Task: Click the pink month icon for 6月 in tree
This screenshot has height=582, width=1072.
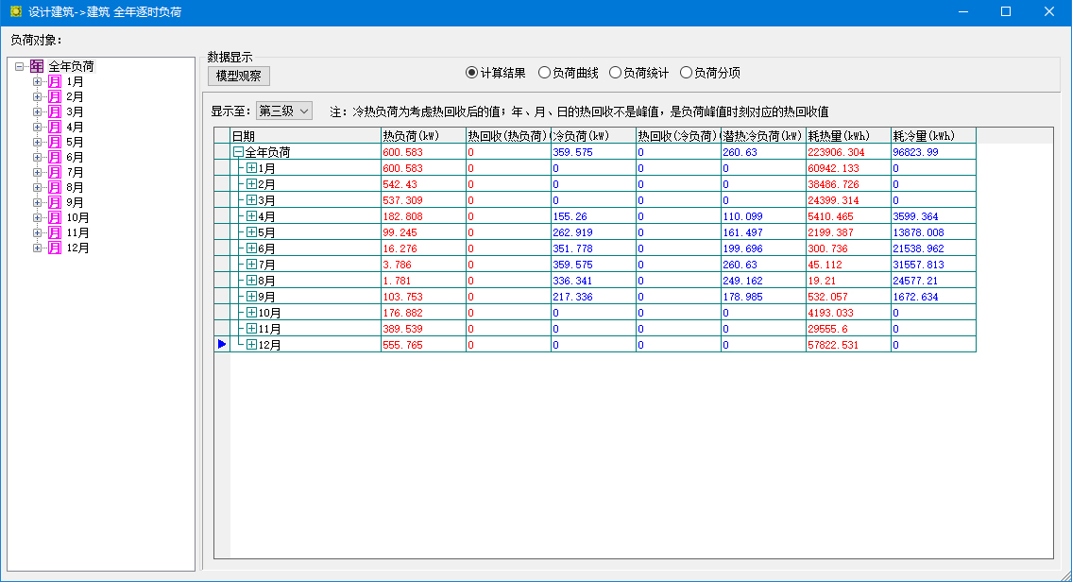Action: pyautogui.click(x=55, y=158)
